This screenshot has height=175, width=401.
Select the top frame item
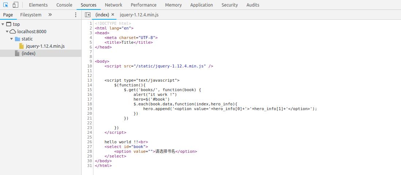(16, 24)
